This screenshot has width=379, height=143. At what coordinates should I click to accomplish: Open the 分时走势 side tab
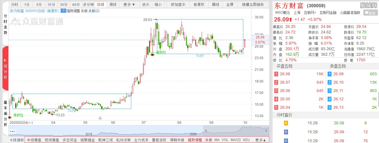(5, 25)
